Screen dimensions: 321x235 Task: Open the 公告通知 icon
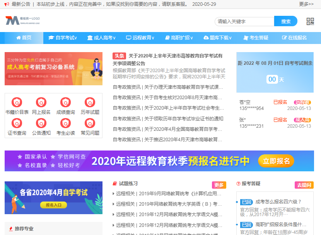(x=41, y=123)
